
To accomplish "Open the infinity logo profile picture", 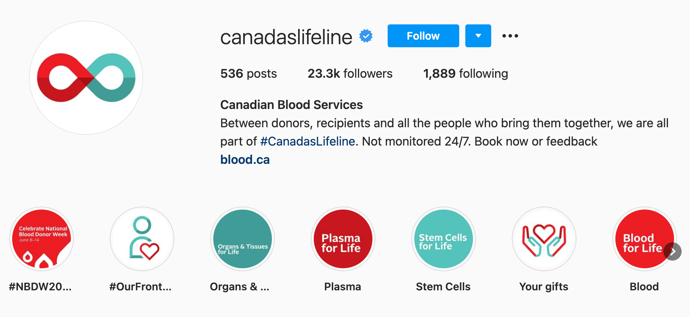I will pyautogui.click(x=86, y=78).
